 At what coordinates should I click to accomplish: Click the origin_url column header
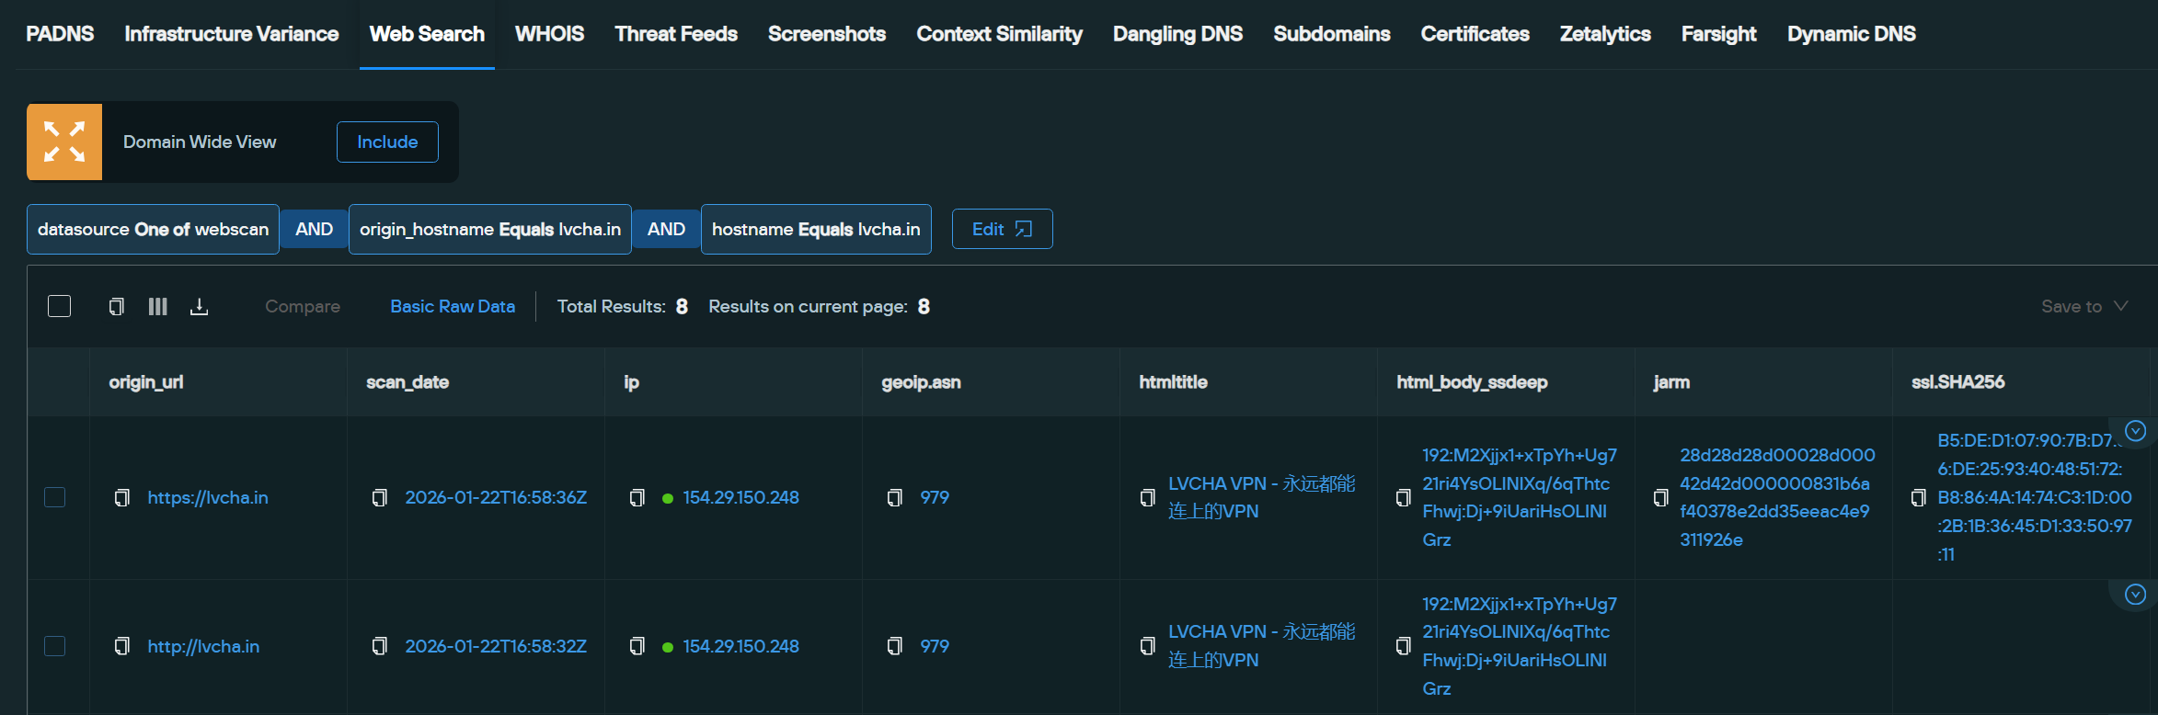(x=146, y=382)
